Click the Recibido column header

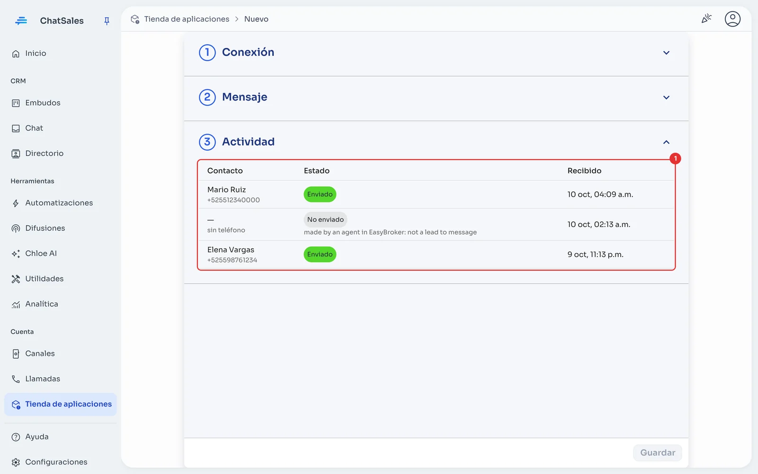coord(584,171)
